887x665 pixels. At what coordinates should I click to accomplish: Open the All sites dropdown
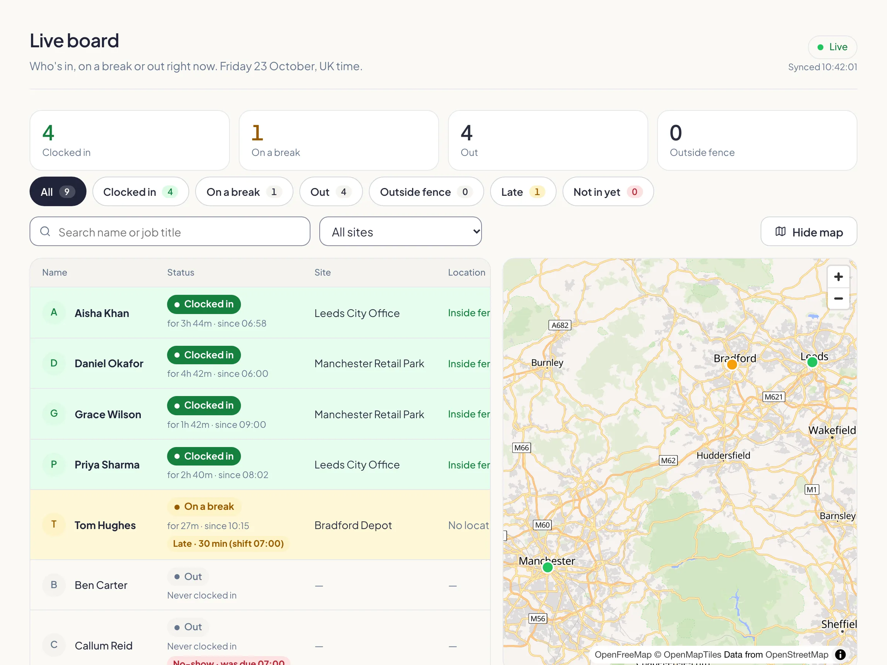coord(400,231)
